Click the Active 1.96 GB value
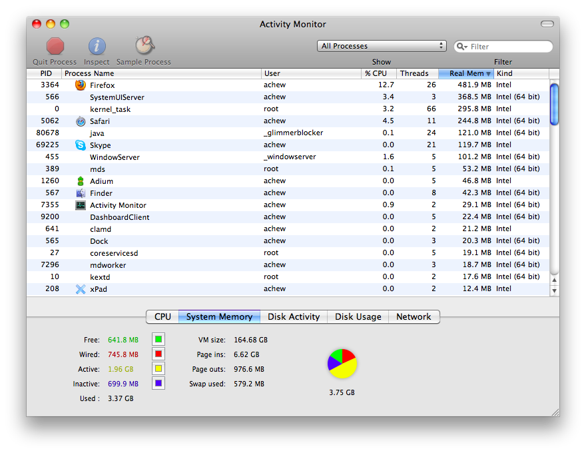 point(121,369)
